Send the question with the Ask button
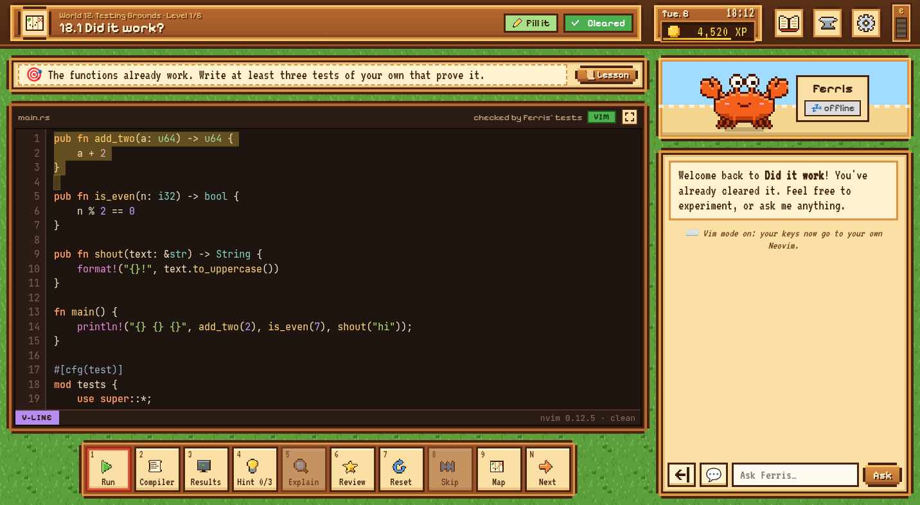920x505 pixels. coord(883,475)
